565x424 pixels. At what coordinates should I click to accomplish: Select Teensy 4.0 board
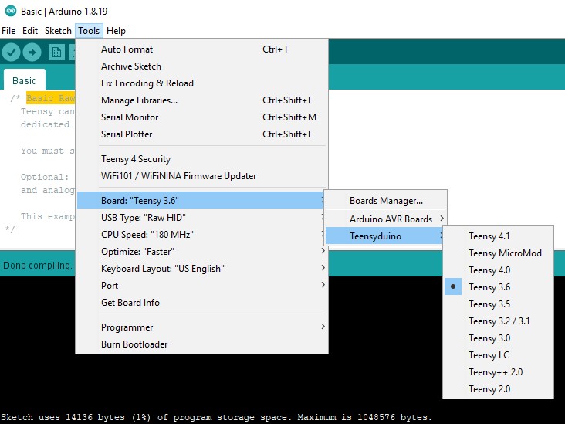(x=499, y=270)
